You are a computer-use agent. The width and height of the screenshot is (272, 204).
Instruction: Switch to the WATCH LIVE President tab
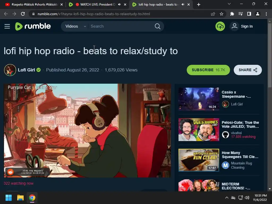tap(98, 5)
